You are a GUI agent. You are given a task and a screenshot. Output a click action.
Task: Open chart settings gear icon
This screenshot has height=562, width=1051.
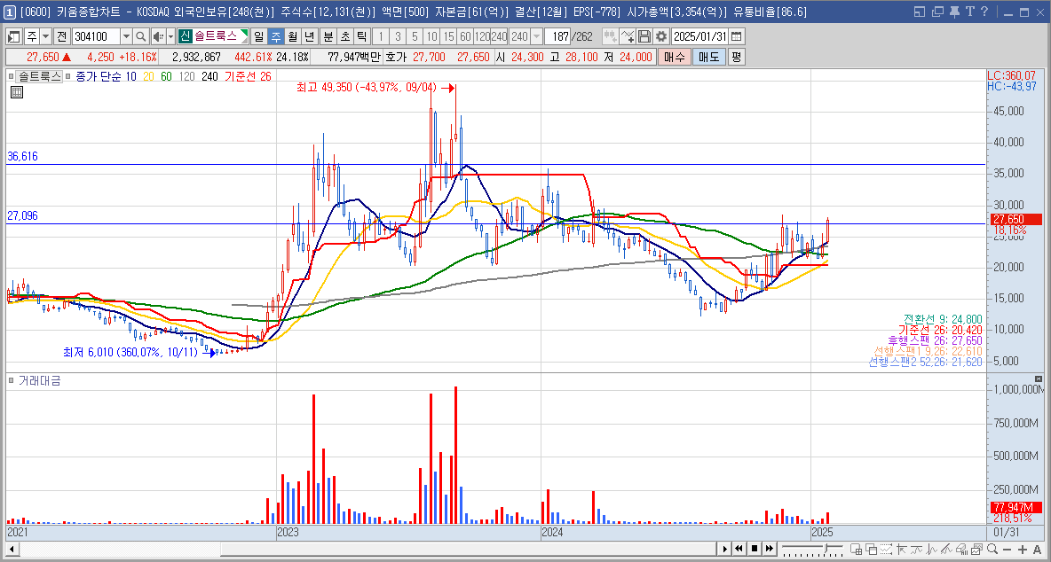coord(661,36)
